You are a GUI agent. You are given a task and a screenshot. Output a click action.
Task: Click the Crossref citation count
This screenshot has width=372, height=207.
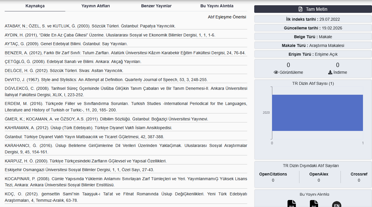coord(359,180)
